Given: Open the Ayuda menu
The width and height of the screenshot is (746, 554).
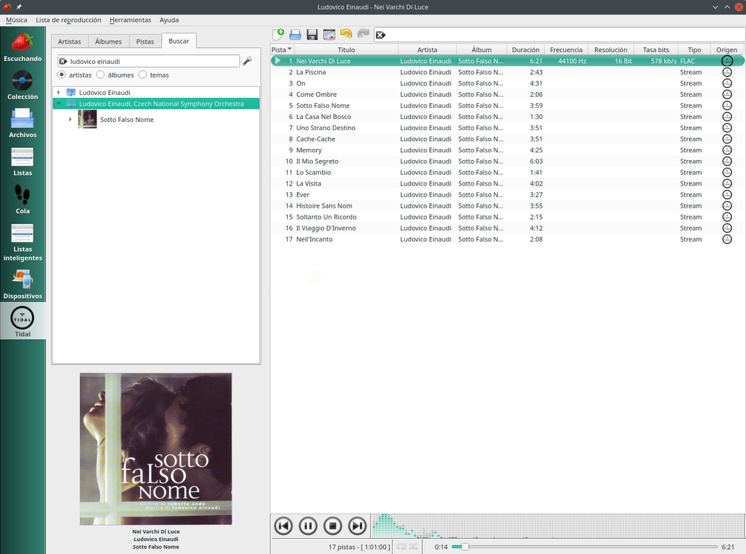Looking at the screenshot, I should 169,20.
